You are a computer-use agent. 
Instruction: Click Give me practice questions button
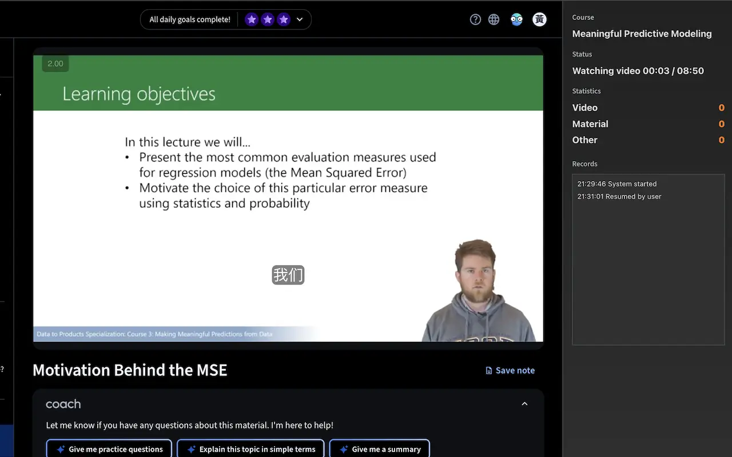coord(109,449)
